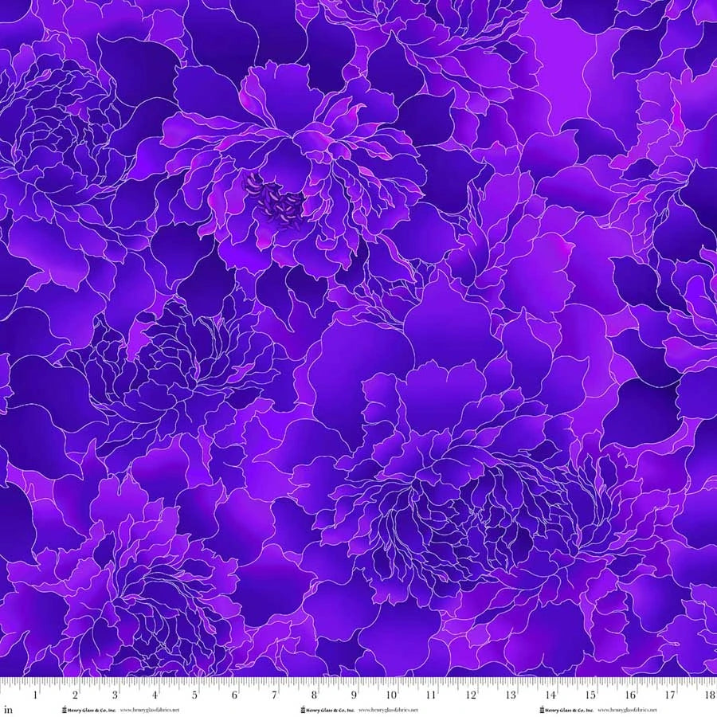Click the ruler number 3

pyautogui.click(x=115, y=695)
